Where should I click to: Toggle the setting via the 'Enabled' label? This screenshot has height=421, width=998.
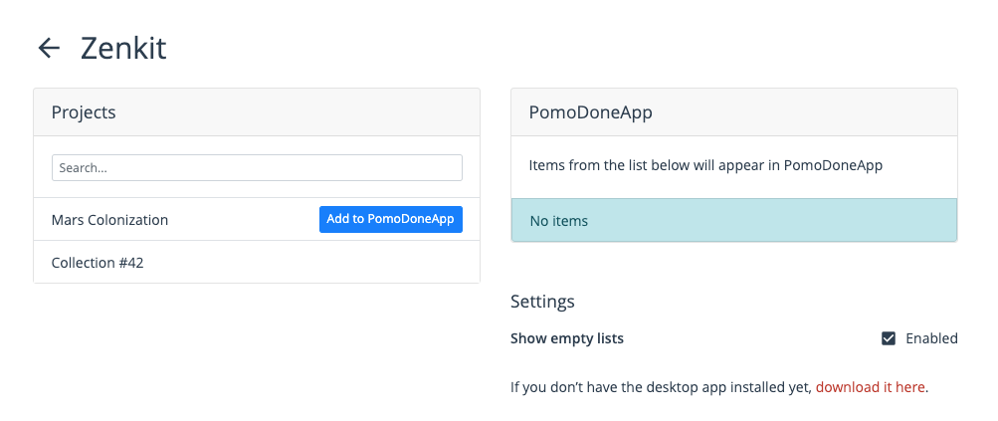[931, 338]
